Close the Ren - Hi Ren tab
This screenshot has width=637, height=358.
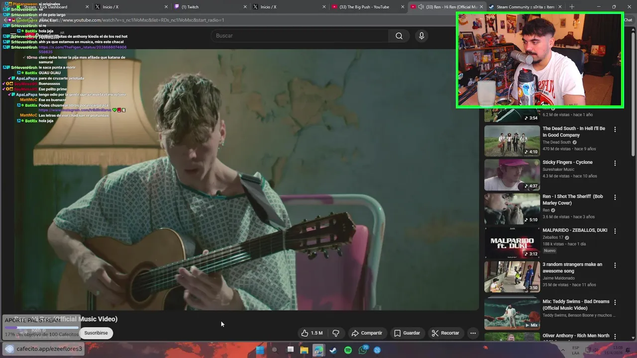click(x=481, y=7)
